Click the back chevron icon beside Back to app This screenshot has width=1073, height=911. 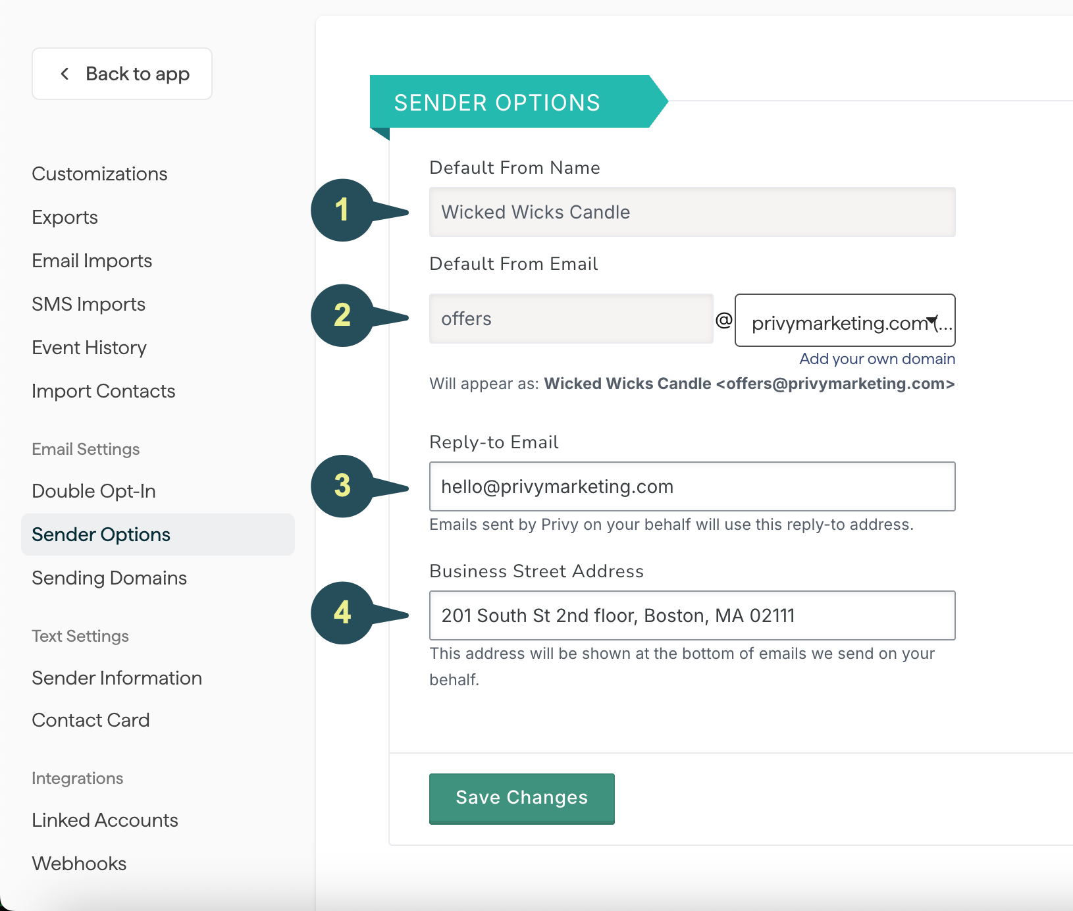[64, 74]
